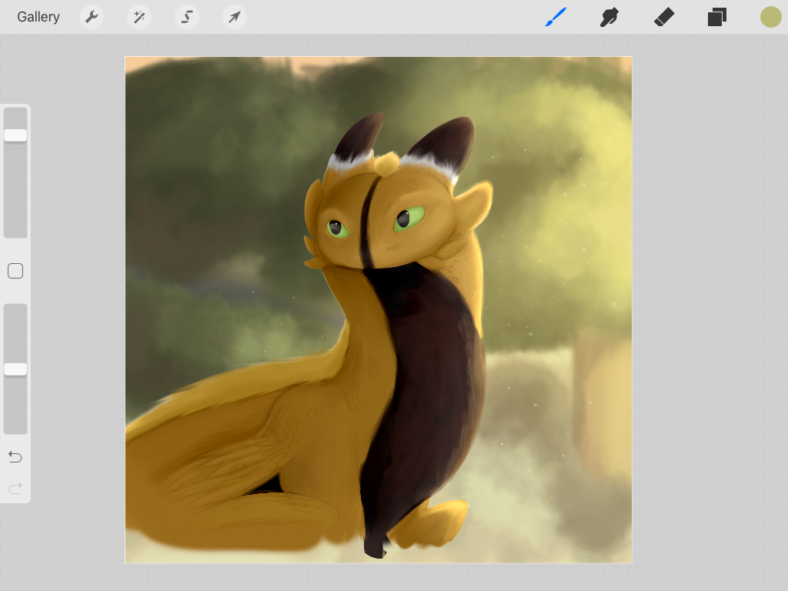Tap the square Modify button on sidebar

click(15, 271)
